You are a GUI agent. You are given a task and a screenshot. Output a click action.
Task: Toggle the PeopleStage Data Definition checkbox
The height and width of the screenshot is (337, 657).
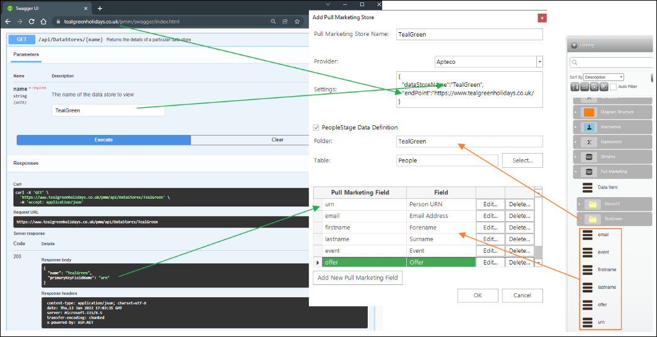pos(316,128)
